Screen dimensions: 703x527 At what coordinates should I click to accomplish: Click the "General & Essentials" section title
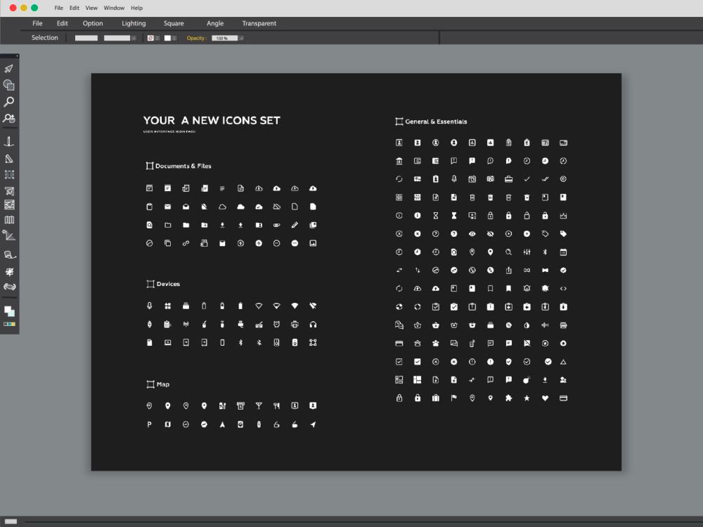point(437,122)
